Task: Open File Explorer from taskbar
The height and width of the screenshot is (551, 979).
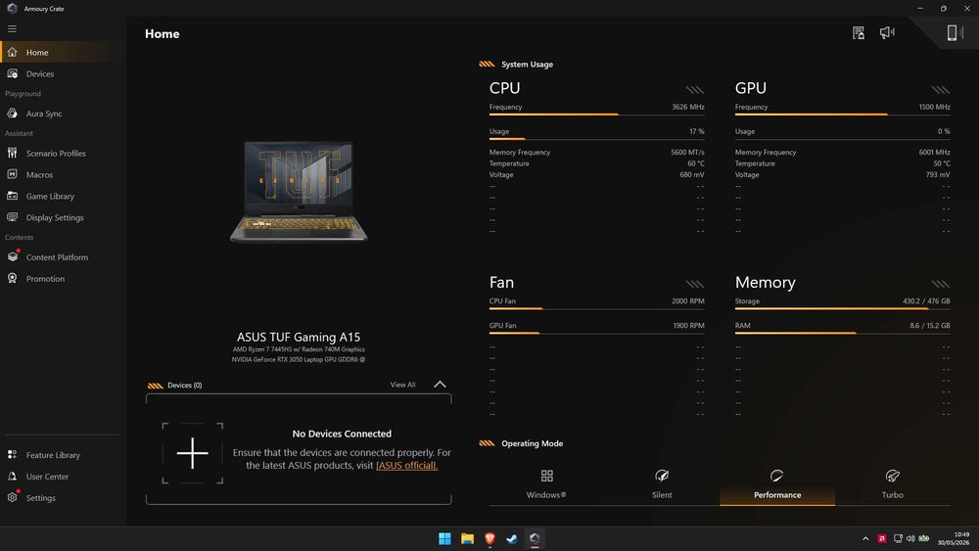Action: [467, 538]
